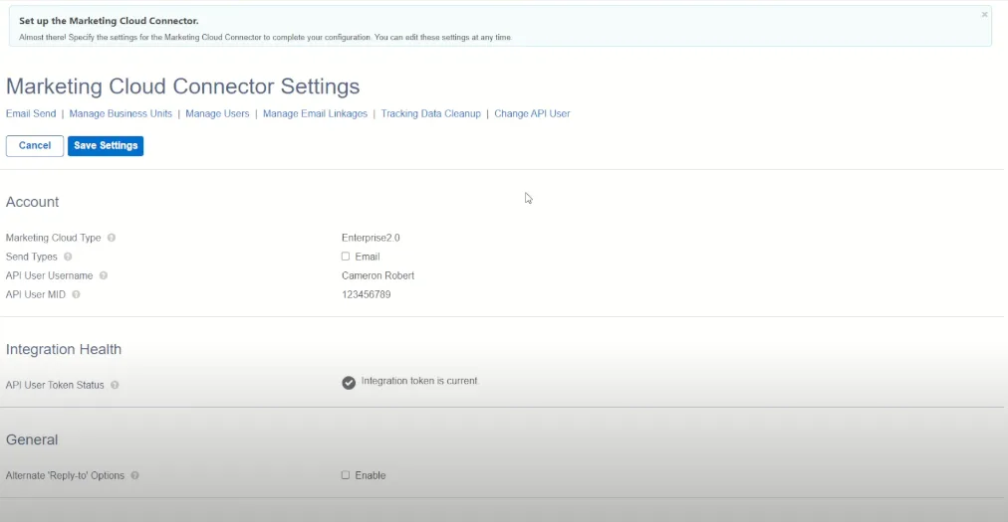This screenshot has width=1008, height=522.
Task: Click the integration token checkmark status icon
Action: (349, 383)
